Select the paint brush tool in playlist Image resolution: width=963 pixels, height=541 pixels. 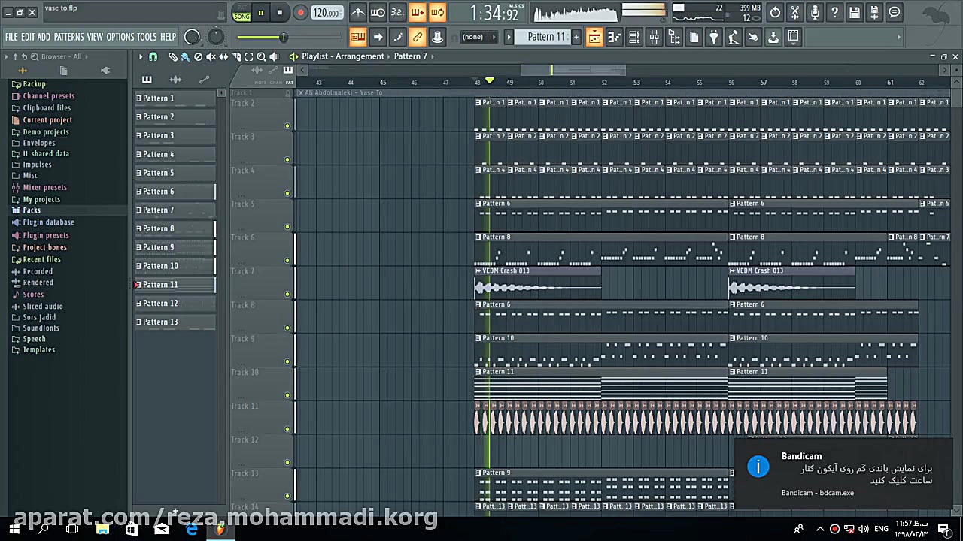pyautogui.click(x=185, y=56)
